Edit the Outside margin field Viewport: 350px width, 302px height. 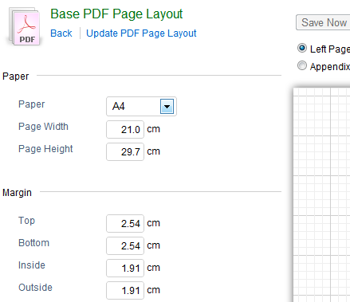[x=125, y=291]
